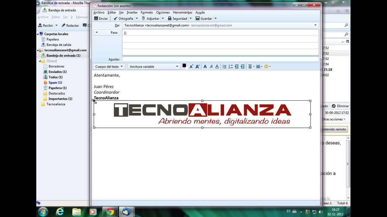Click the increase font size icon
Image resolution: width=387 pixels, height=217 pixels.
(197, 67)
